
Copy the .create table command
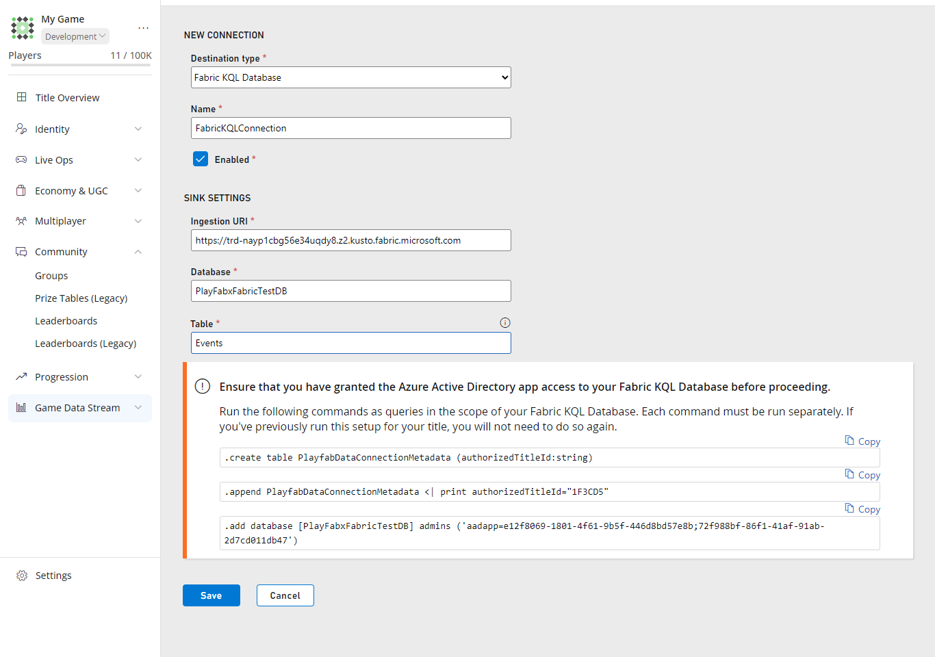click(x=862, y=441)
